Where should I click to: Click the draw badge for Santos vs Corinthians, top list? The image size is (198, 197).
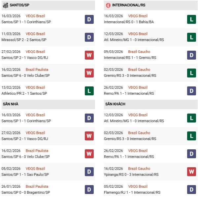pyautogui.click(x=89, y=19)
